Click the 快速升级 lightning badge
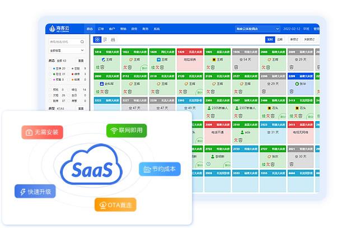Image resolution: width=342 pixels, height=228 pixels. click(35, 191)
